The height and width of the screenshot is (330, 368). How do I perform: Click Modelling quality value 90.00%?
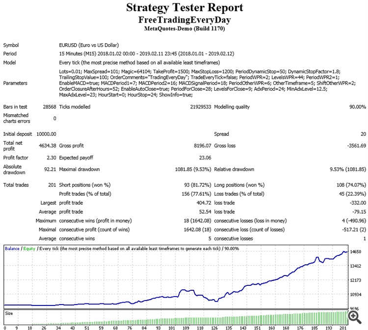(358, 107)
